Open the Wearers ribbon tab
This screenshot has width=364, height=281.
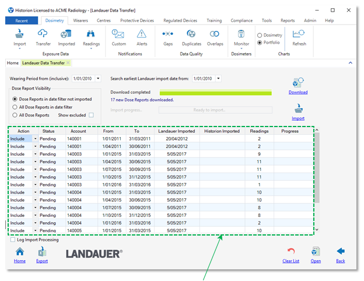pos(80,20)
